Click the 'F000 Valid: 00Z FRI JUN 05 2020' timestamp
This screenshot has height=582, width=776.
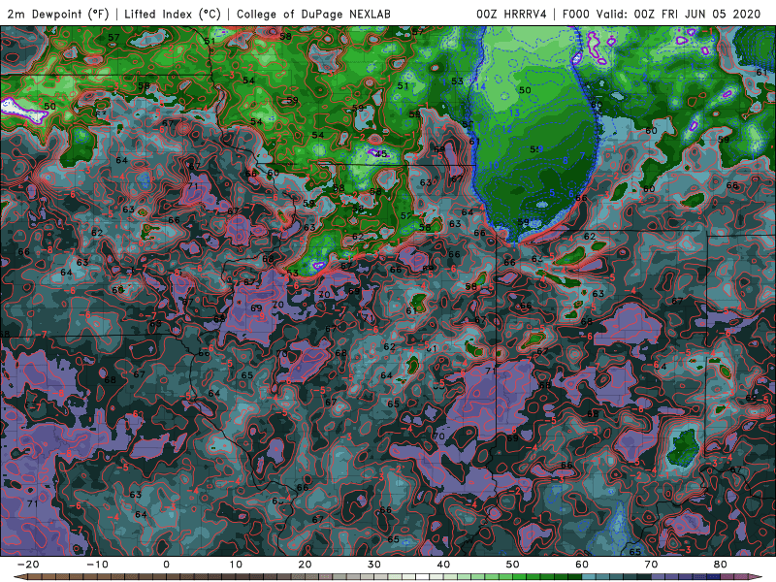[x=662, y=15]
